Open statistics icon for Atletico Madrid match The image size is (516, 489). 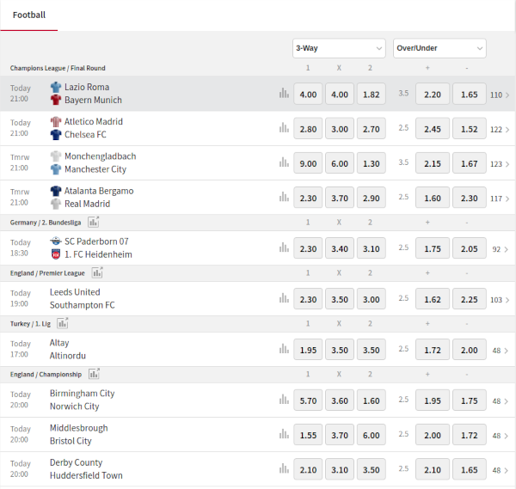284,128
